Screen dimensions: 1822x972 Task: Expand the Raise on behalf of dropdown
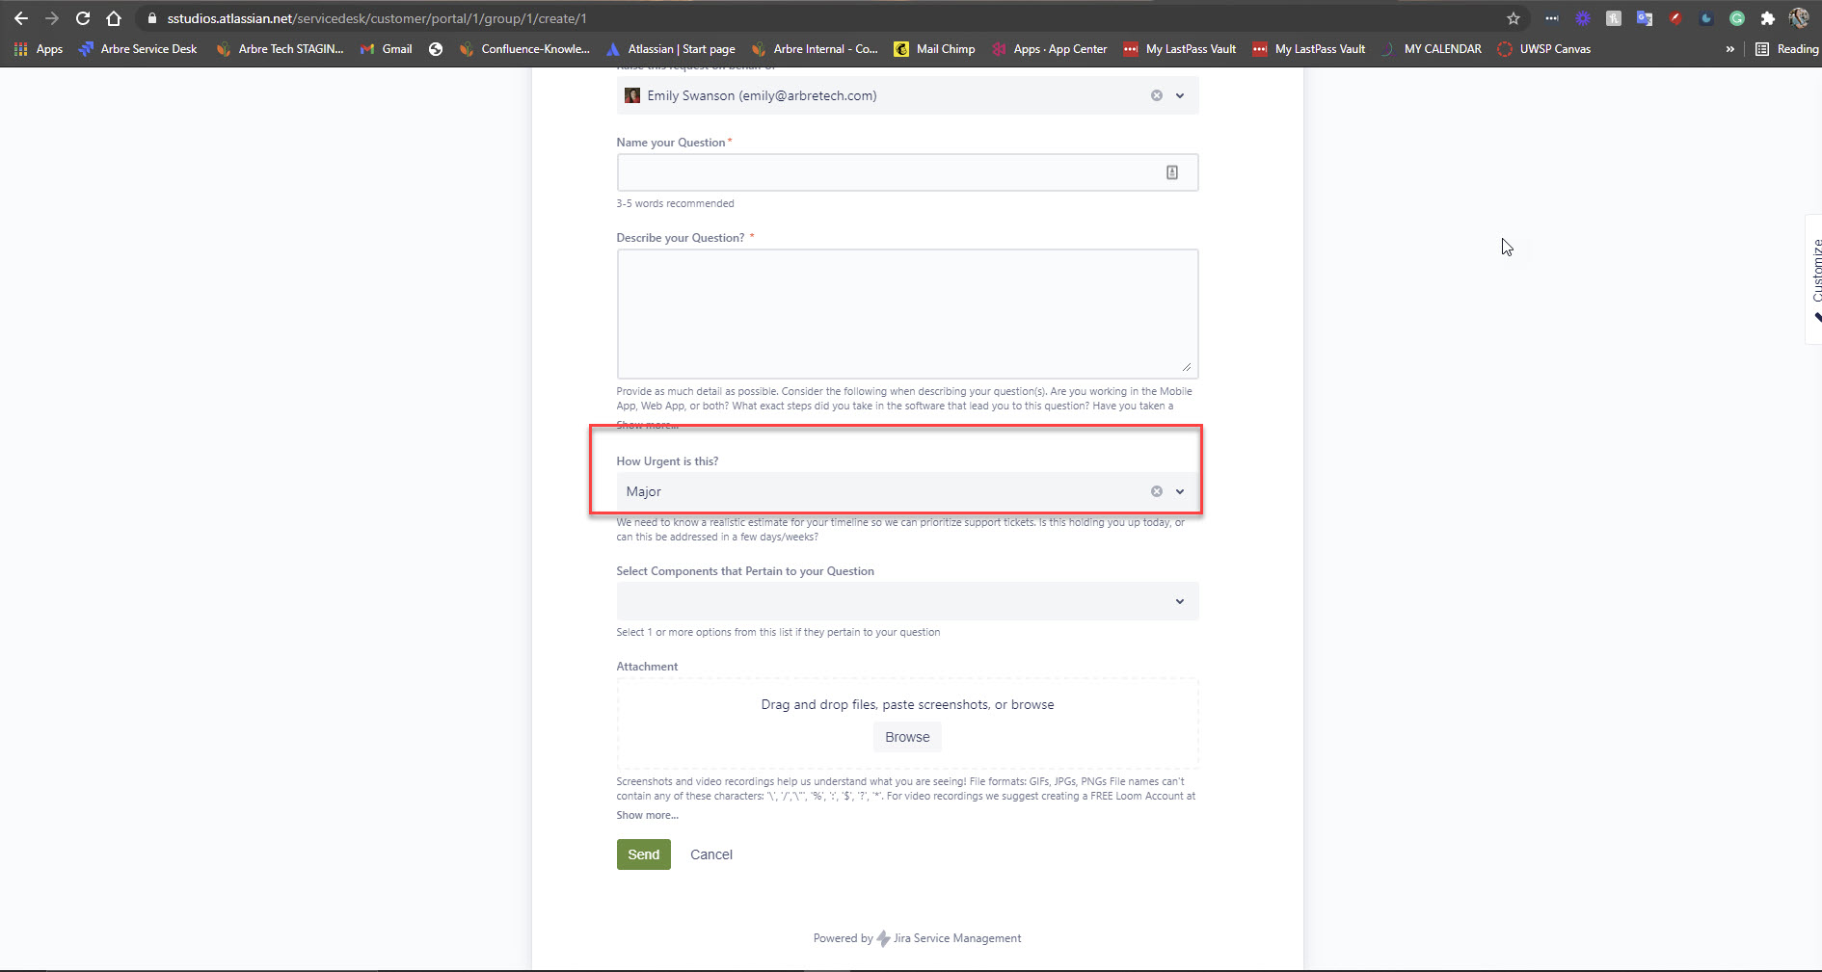coord(1180,95)
